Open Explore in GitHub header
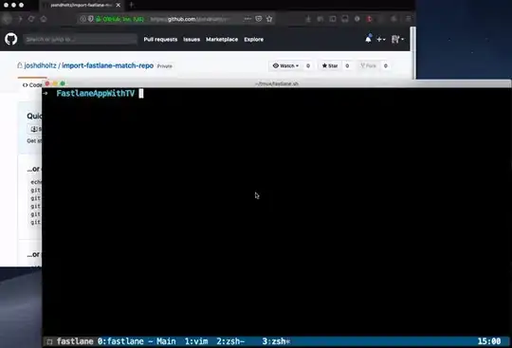 254,39
